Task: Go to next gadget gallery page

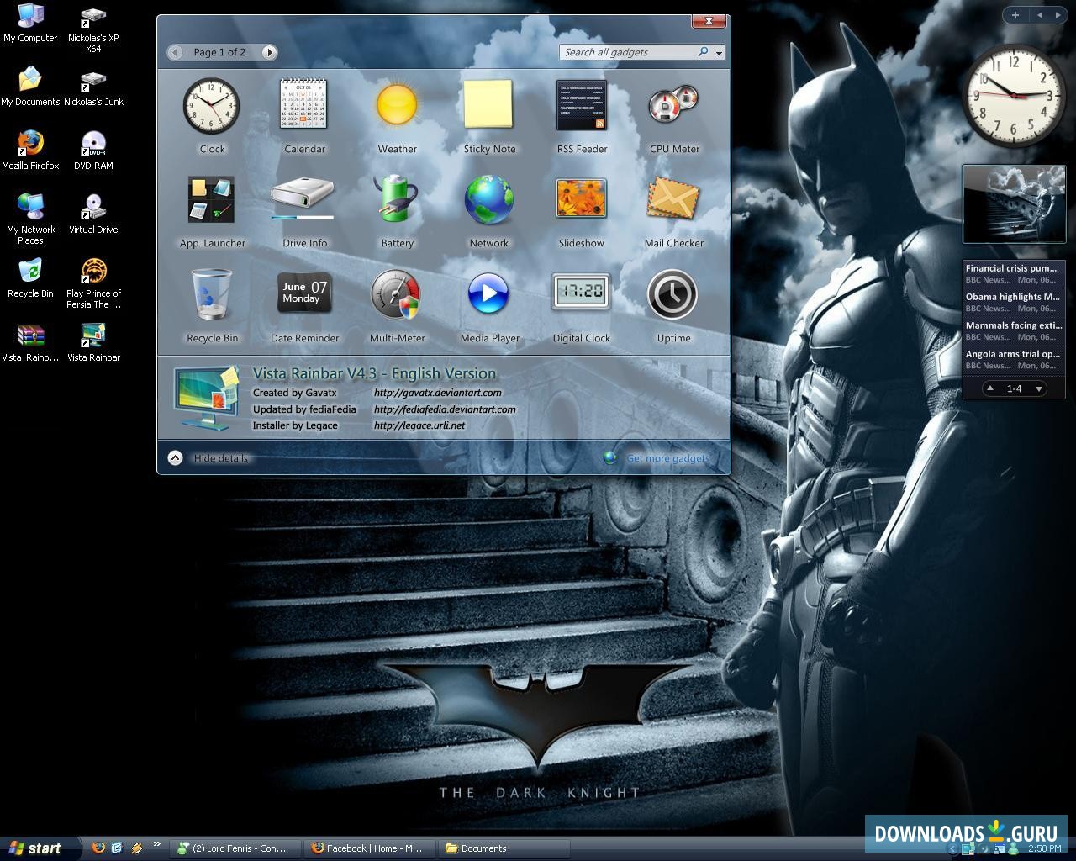Action: 269,52
